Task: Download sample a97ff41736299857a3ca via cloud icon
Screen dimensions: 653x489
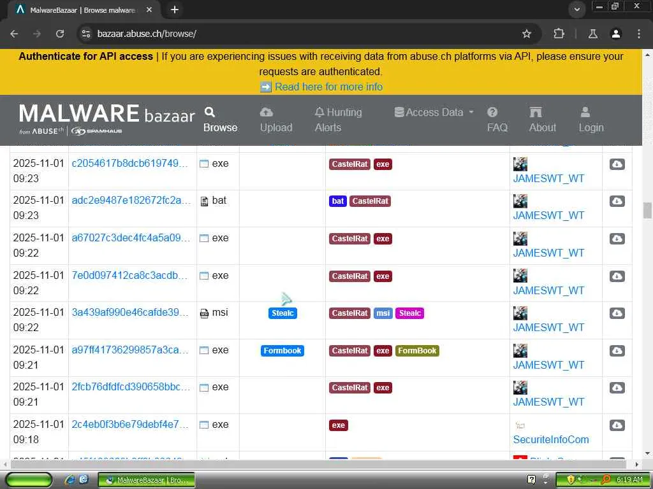Action: (617, 351)
